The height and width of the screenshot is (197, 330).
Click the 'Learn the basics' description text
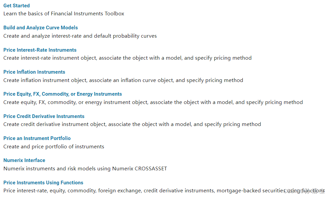[x=64, y=14]
